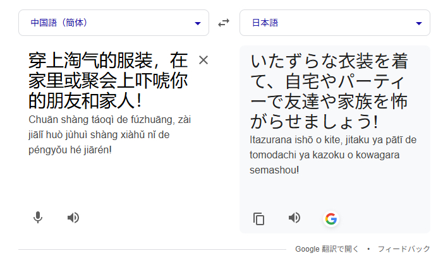The height and width of the screenshot is (258, 443).
Task: Click the pinyin line starting Chuān shàng
Action: coord(109,120)
